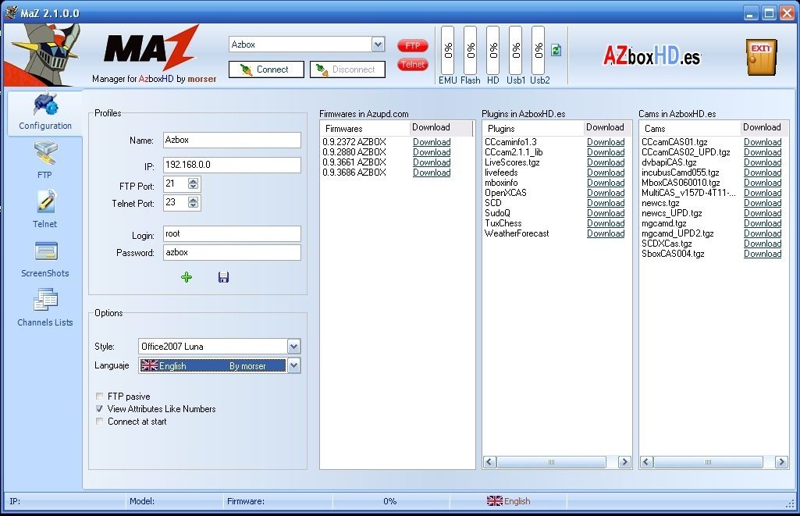
Task: Click the EMU usage gauge
Action: click(x=447, y=51)
